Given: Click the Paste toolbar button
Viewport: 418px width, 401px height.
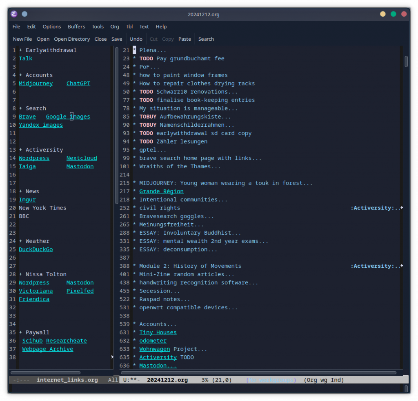Looking at the screenshot, I should coord(185,39).
